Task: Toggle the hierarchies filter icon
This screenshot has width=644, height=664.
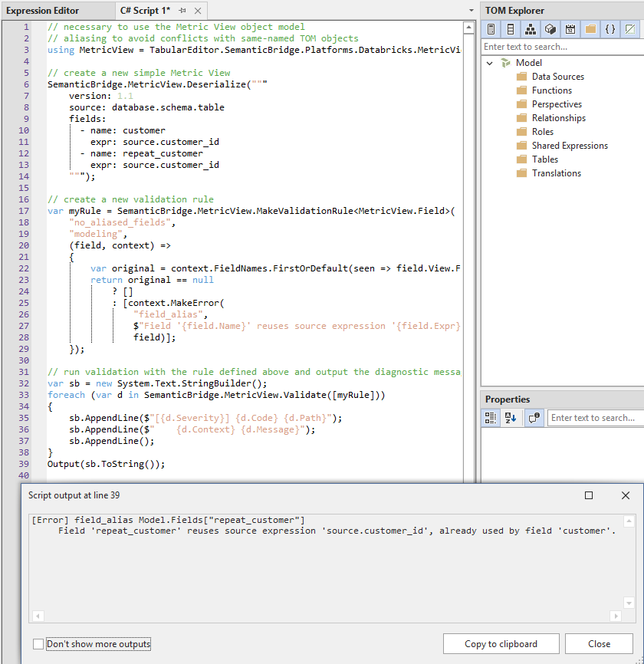Action: coord(530,29)
